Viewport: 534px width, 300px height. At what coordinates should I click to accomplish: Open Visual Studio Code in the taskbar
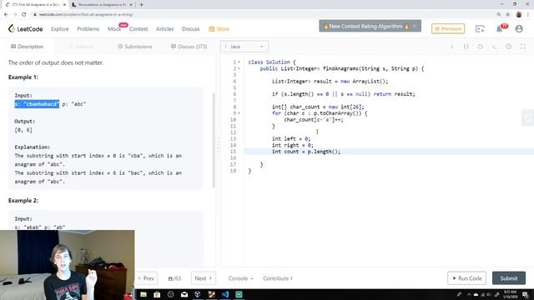click(225, 294)
